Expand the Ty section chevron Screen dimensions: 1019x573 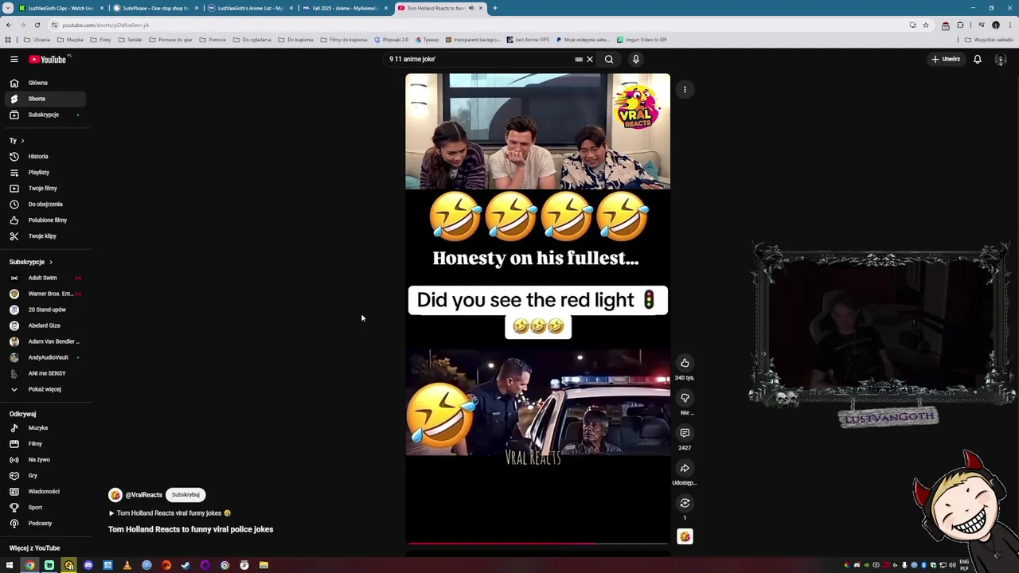tap(22, 141)
